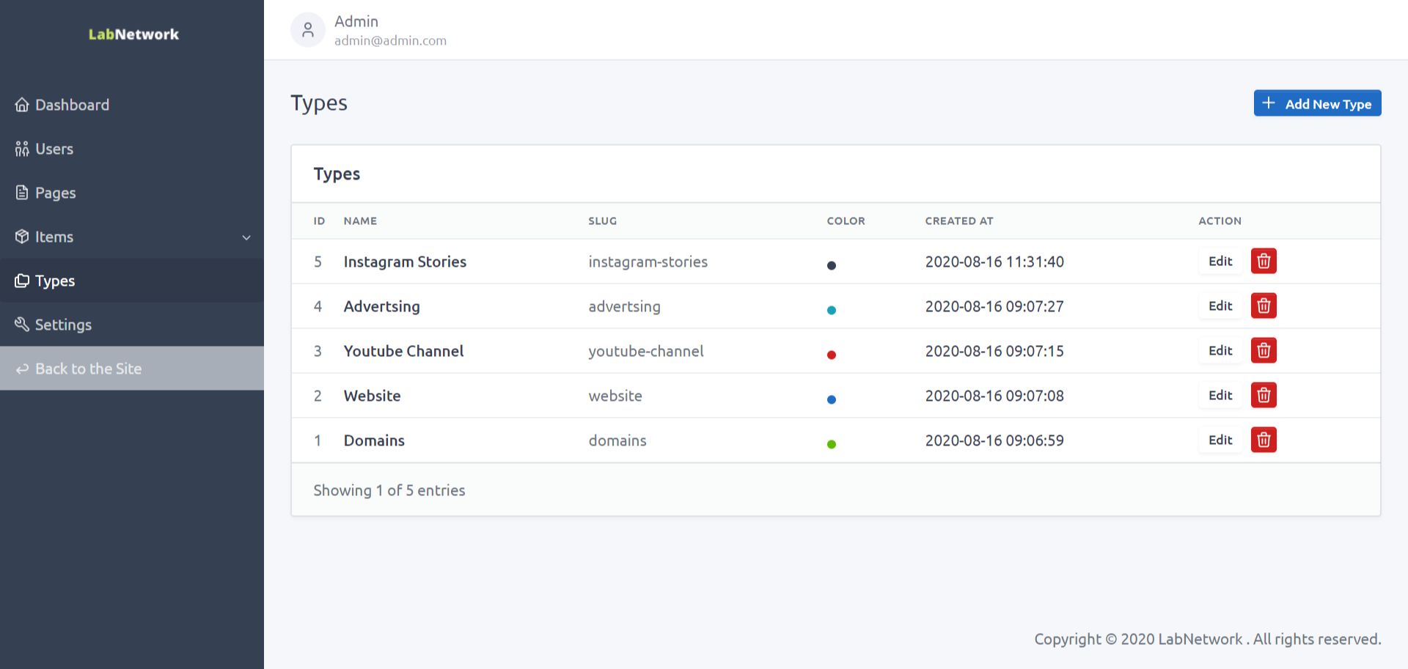Expand the Items submenu chevron
The image size is (1408, 669).
pos(246,237)
